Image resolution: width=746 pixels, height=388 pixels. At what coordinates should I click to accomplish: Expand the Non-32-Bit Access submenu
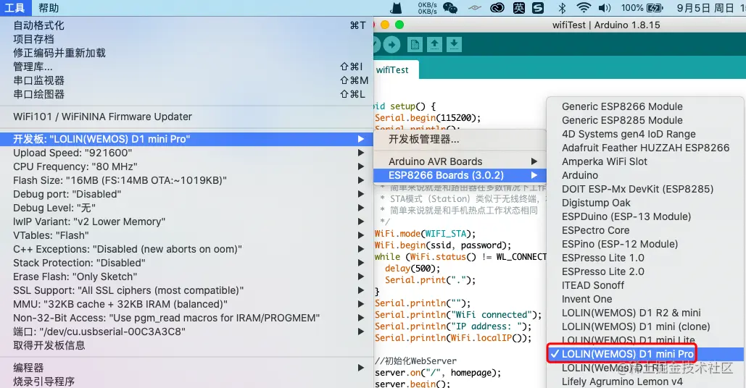186,318
